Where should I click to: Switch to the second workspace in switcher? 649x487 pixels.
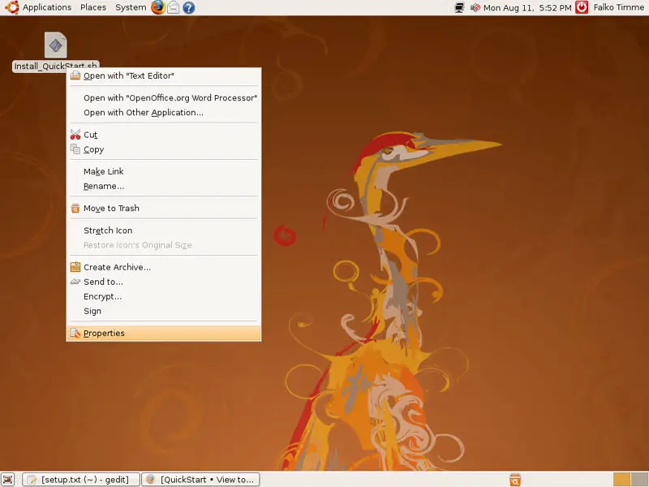(639, 480)
